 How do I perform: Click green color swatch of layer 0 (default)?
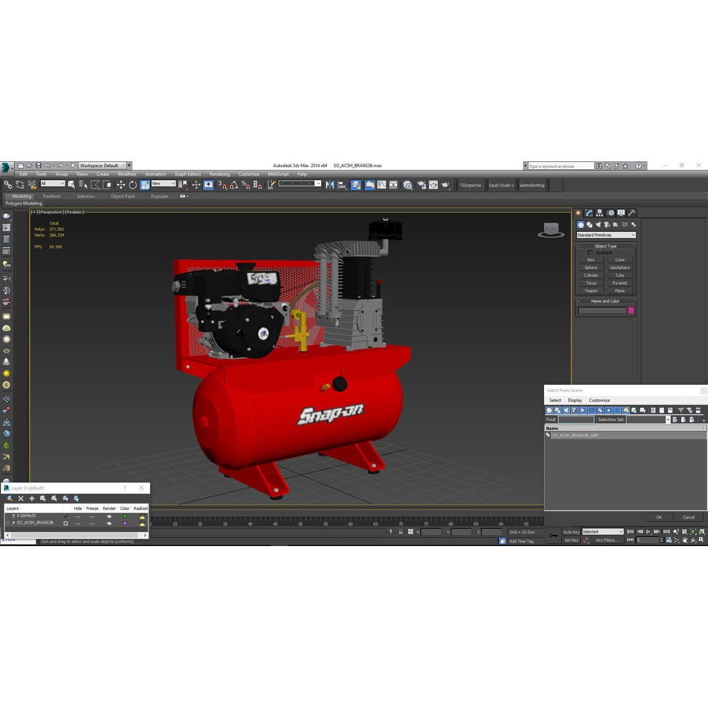125,516
